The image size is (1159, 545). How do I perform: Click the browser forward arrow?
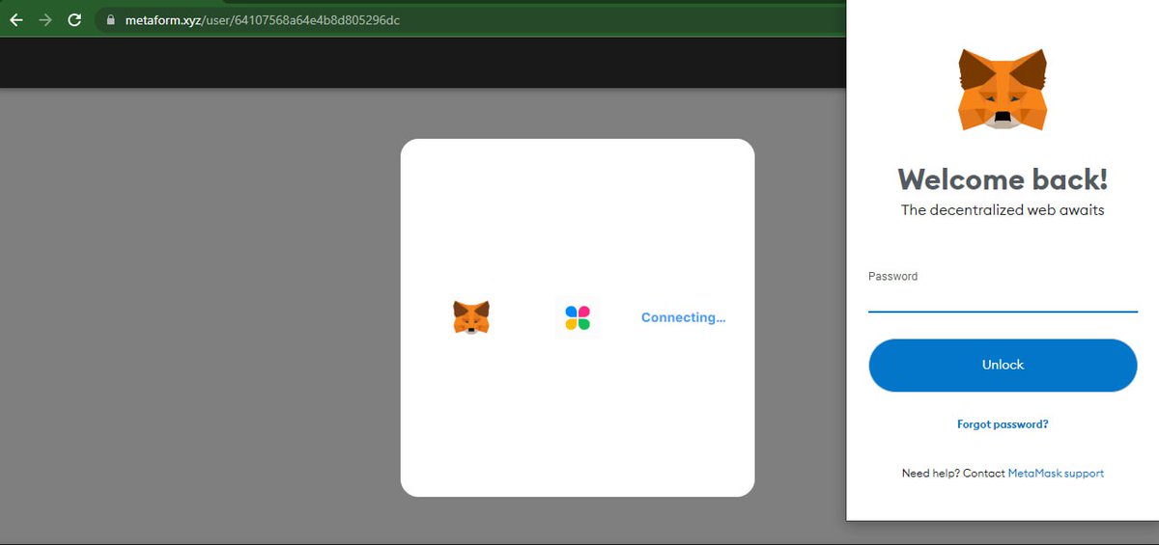[x=44, y=19]
